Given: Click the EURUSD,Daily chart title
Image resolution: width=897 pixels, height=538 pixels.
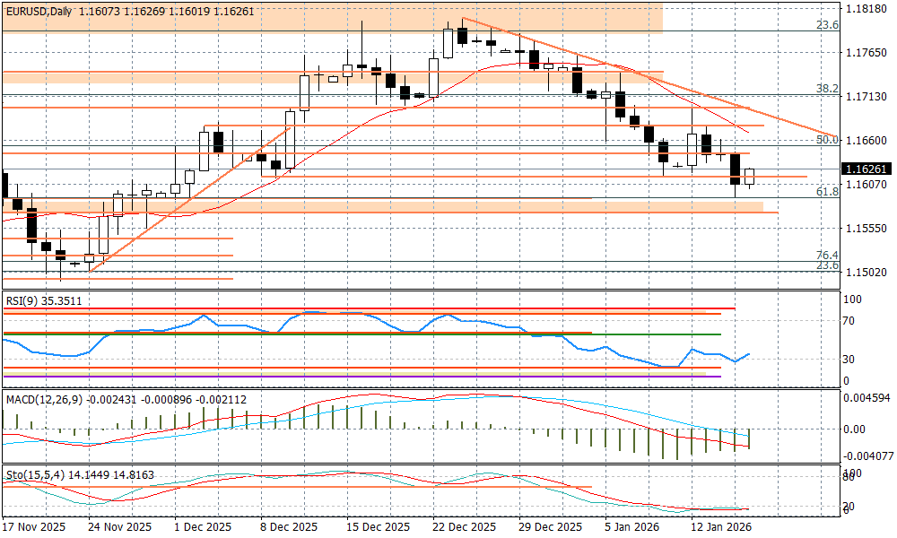Looking at the screenshot, I should 39,10.
